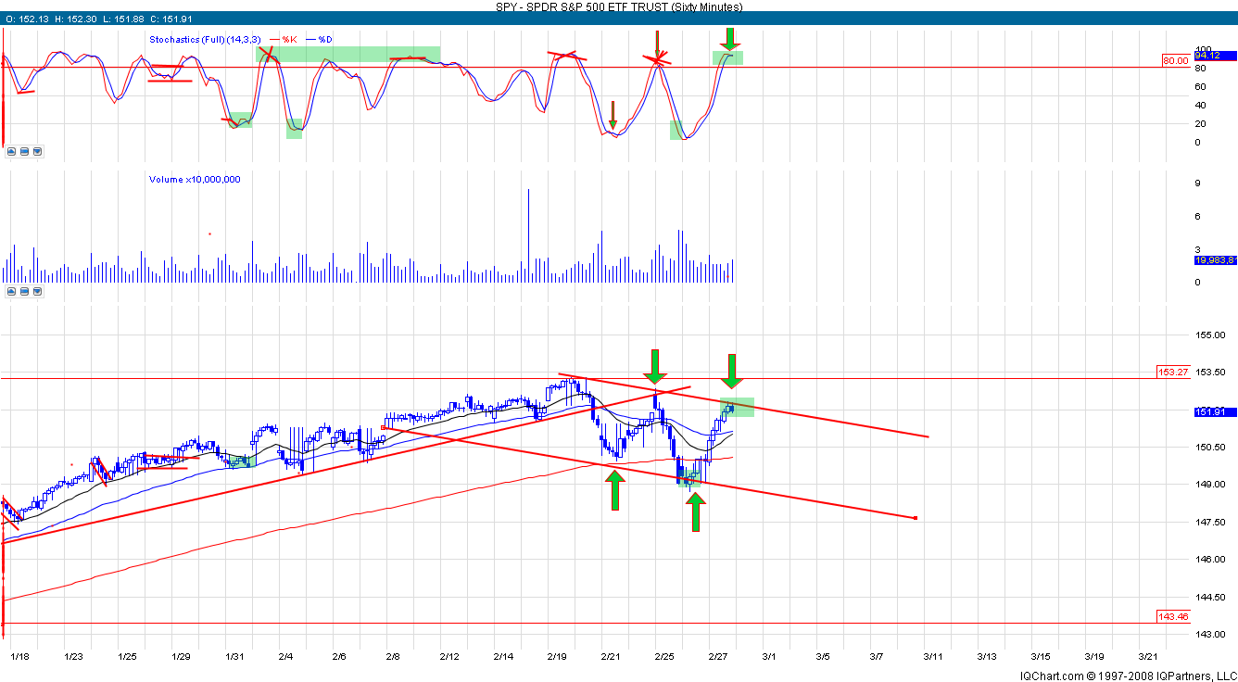
Task: Click the up-arrow button in Volume panel
Action: (11, 291)
